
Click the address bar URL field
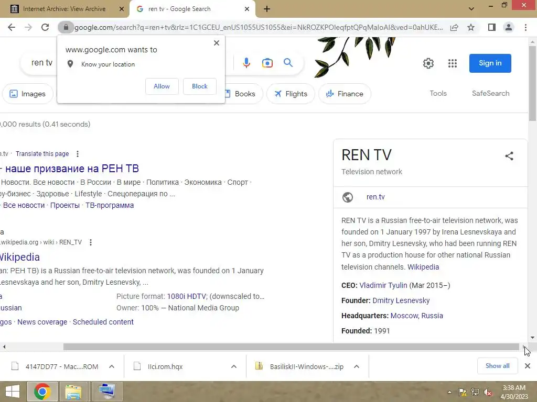click(x=259, y=27)
